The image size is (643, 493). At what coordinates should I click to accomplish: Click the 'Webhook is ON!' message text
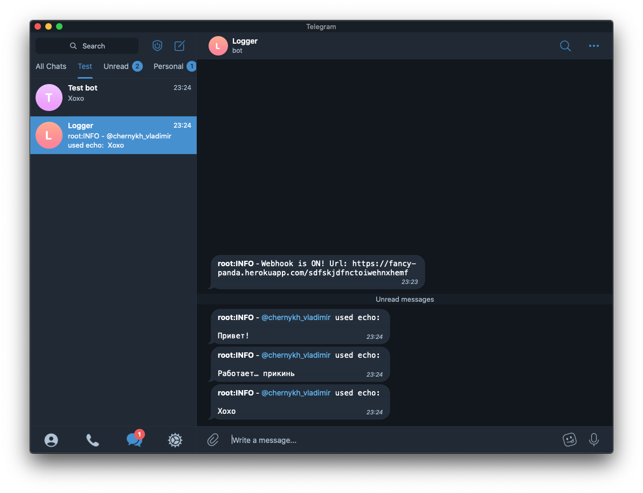point(293,263)
